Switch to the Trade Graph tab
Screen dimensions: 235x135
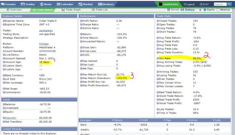pos(71,10)
